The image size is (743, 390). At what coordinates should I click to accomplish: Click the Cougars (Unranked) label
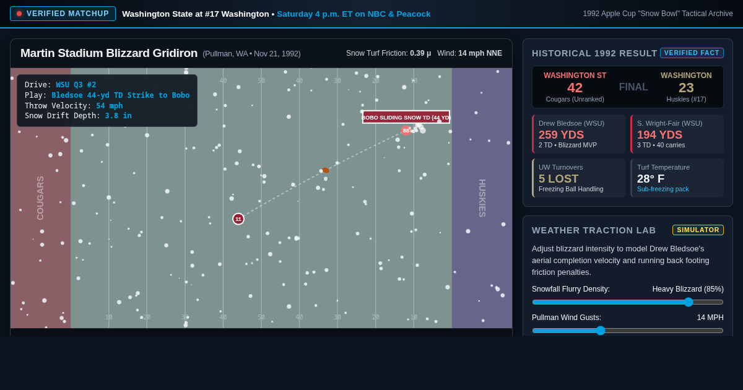pyautogui.click(x=575, y=99)
